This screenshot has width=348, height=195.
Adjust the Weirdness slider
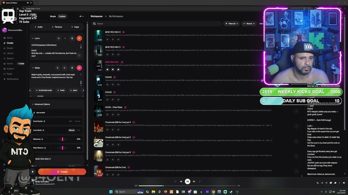(63, 139)
